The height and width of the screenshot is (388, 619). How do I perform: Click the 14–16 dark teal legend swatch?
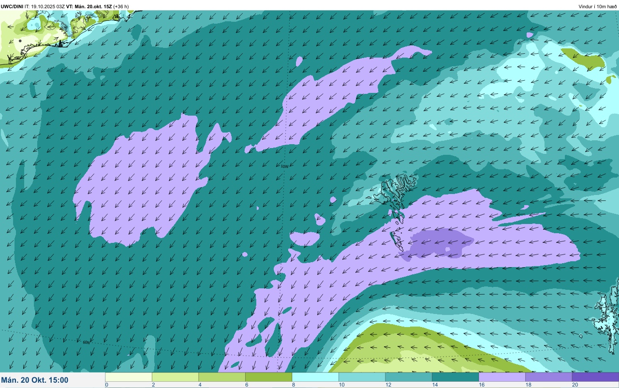click(455, 377)
